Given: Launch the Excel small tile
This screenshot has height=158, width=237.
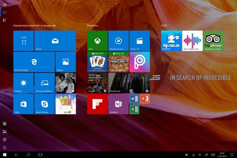Looking at the screenshot, I should (134, 109).
